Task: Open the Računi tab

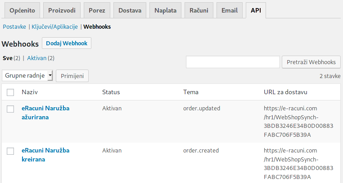Action: tap(199, 10)
